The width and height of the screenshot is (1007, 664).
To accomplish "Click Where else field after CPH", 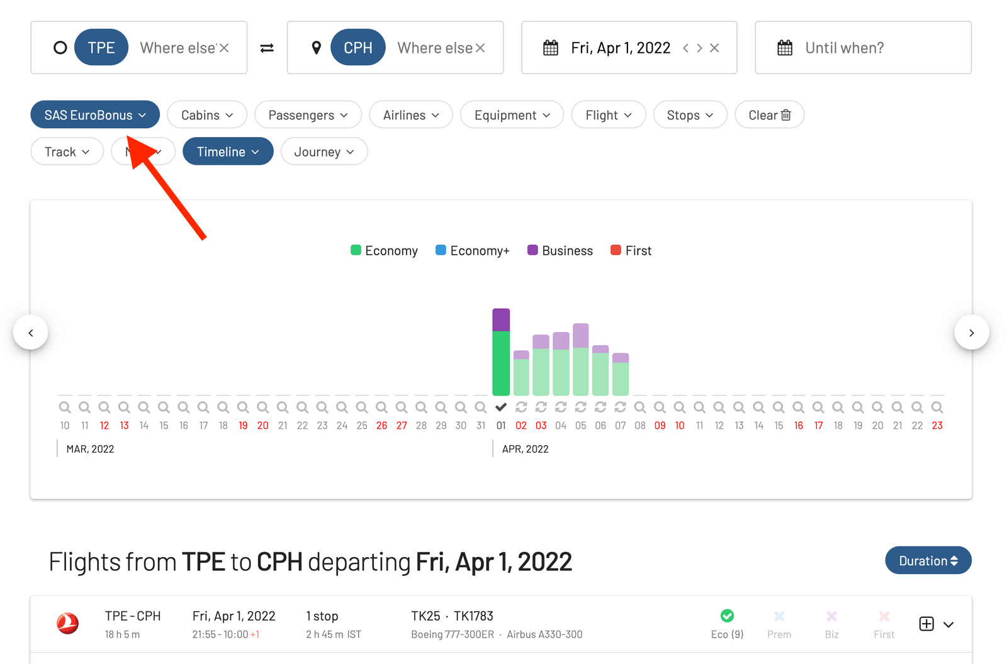I will point(435,48).
